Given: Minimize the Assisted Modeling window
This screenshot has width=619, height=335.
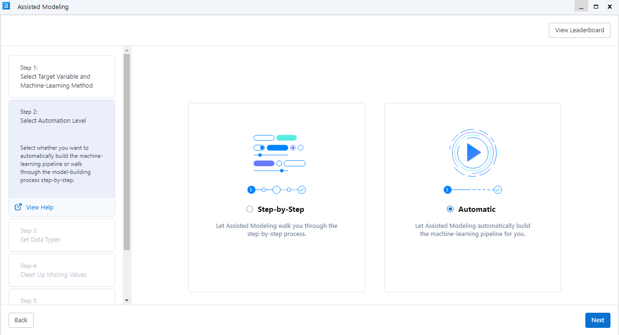Looking at the screenshot, I should 582,6.
